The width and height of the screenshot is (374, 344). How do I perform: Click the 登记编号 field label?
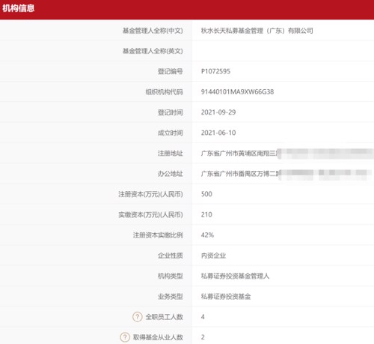(x=171, y=71)
